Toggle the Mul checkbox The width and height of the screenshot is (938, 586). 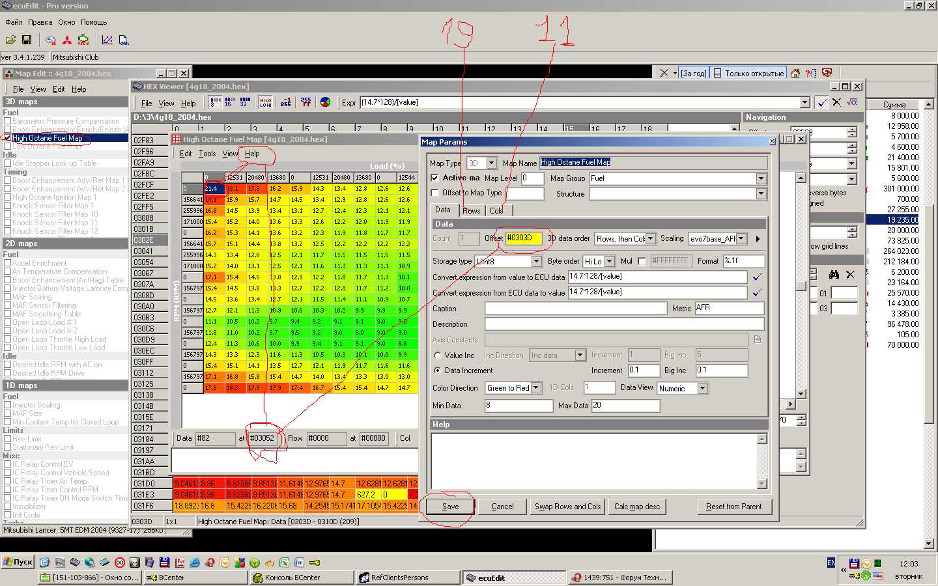coord(642,261)
